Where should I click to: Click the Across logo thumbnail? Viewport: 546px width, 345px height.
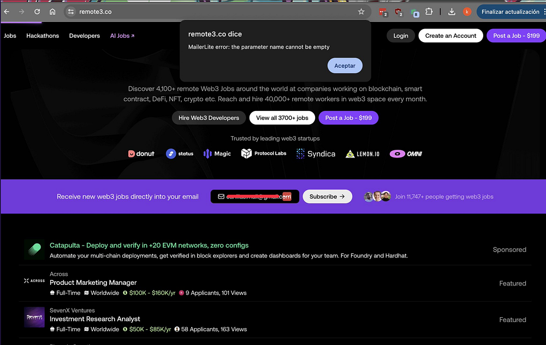(34, 281)
